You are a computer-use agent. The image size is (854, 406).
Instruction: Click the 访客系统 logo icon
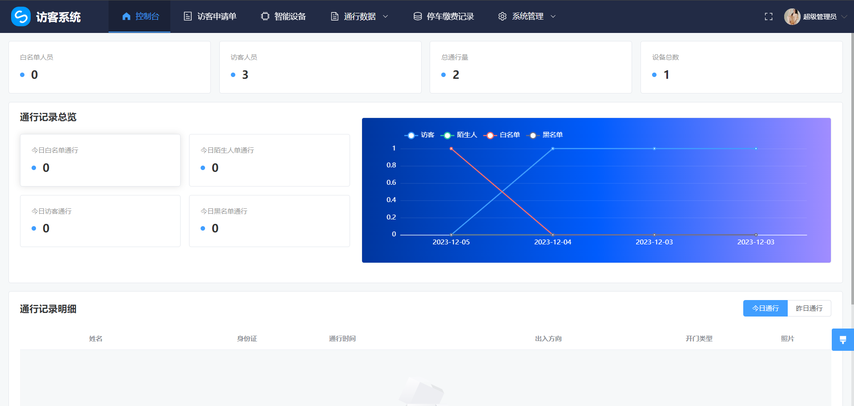pos(20,16)
